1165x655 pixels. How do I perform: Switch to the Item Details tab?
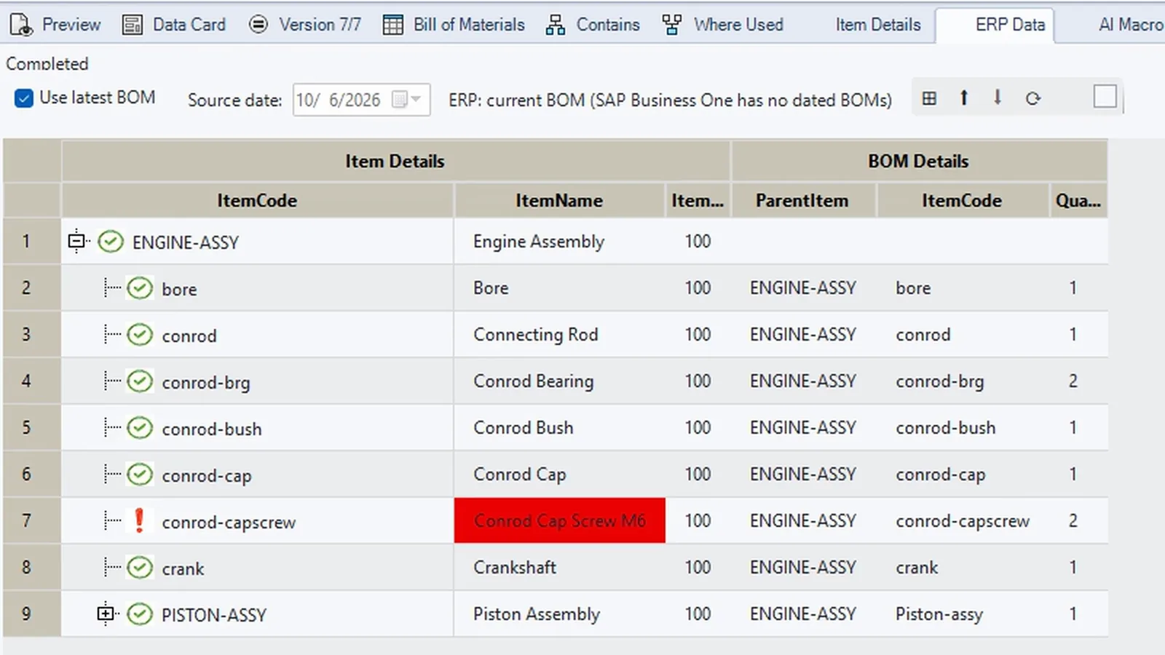pyautogui.click(x=877, y=25)
